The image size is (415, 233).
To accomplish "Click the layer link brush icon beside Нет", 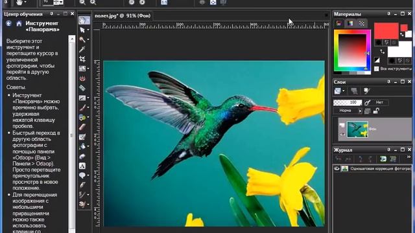I will (368, 102).
